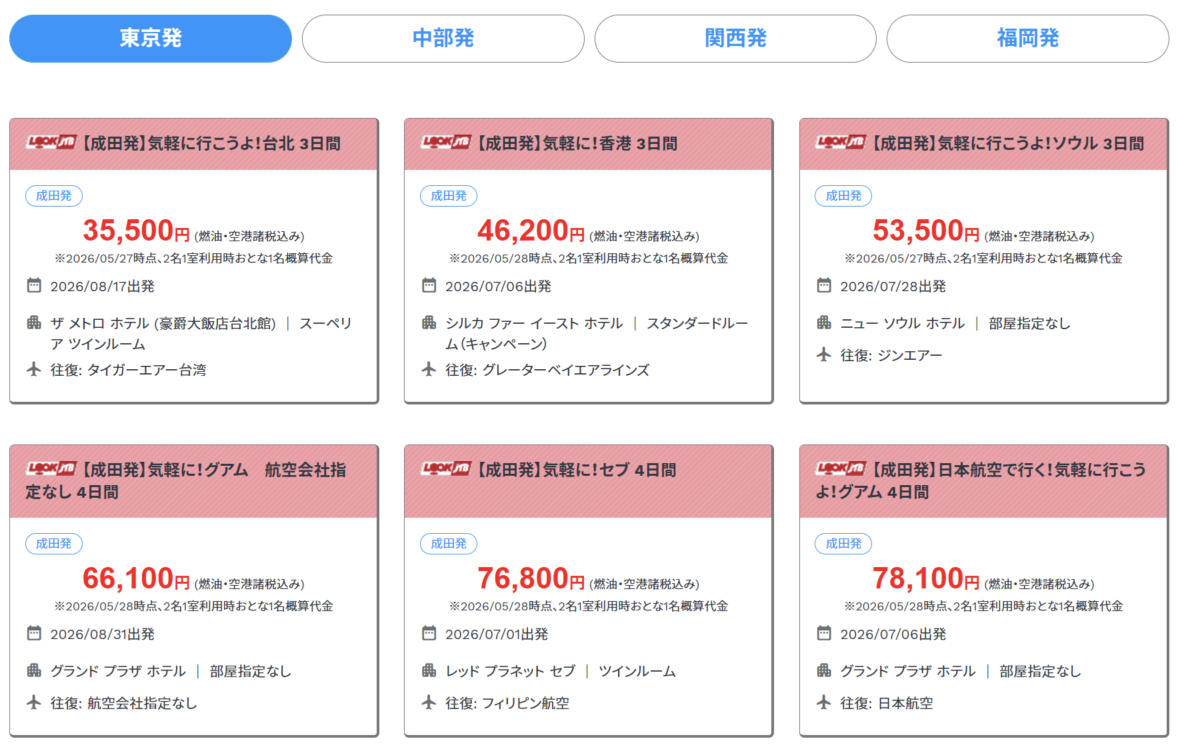The image size is (1178, 751).
Task: Select the 東京発 departure tab
Action: coord(151,39)
